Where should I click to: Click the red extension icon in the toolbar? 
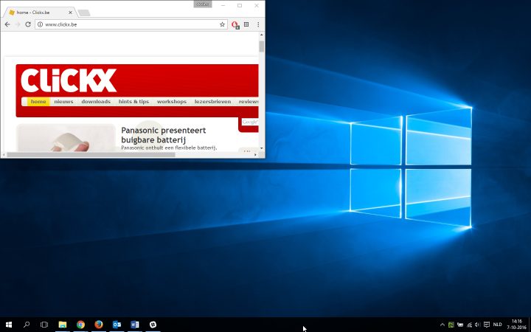point(235,24)
